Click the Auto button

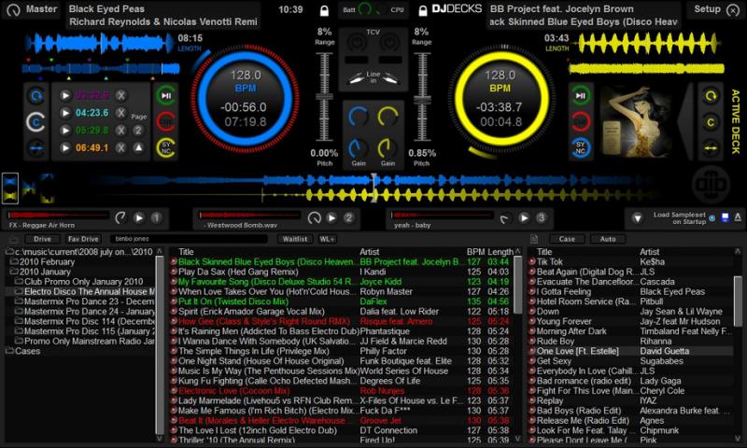click(x=608, y=239)
